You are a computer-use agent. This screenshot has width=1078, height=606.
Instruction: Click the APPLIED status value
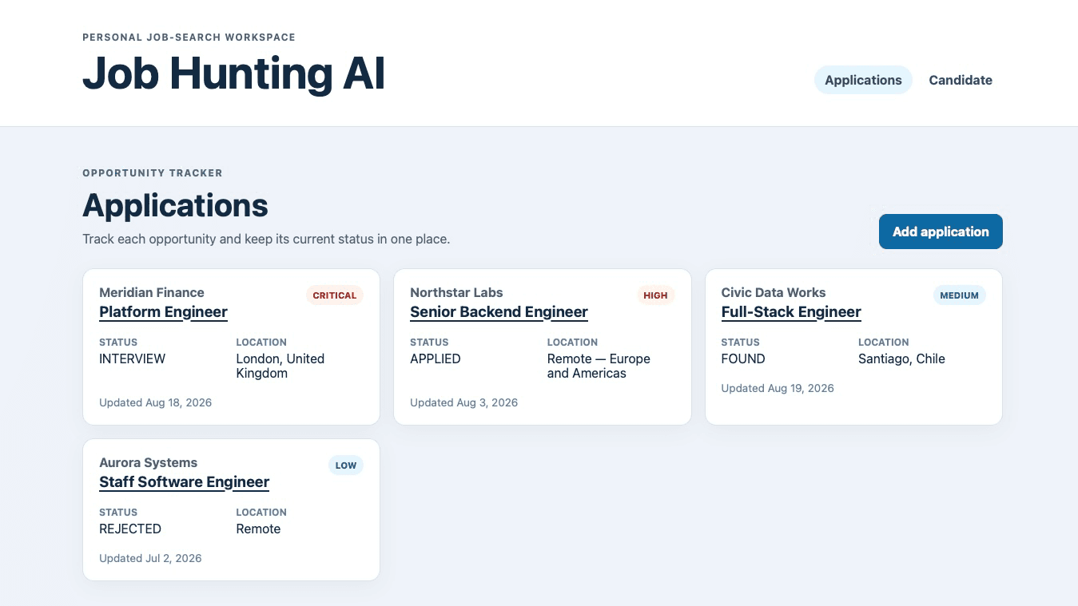pos(436,358)
